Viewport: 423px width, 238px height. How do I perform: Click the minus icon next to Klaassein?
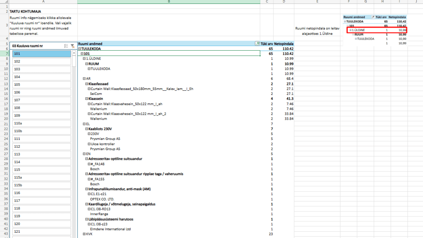(86, 98)
